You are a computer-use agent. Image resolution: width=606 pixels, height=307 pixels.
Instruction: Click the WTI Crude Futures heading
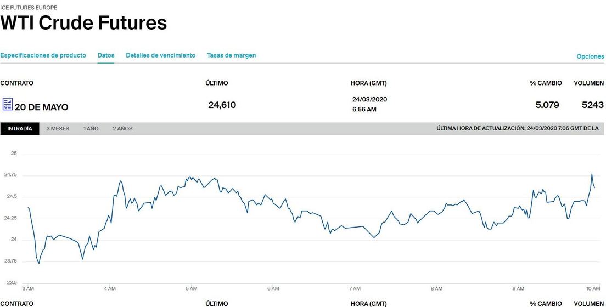pyautogui.click(x=83, y=23)
